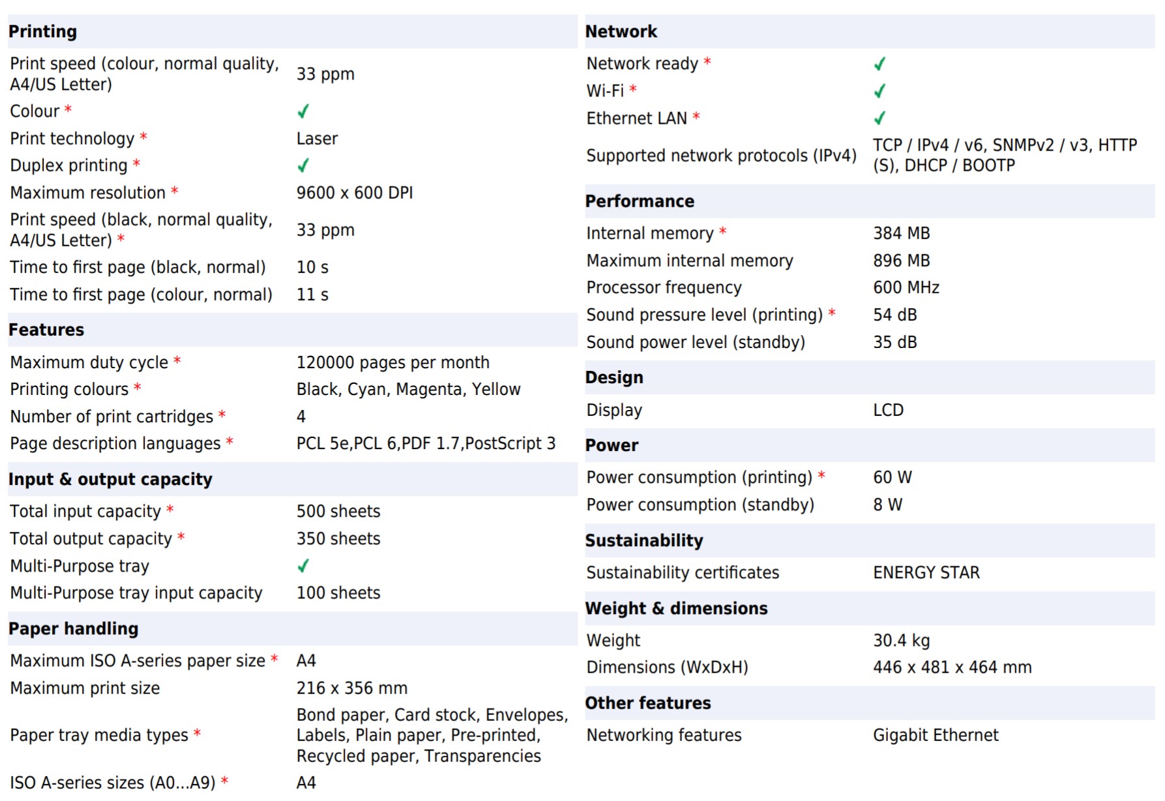The height and width of the screenshot is (801, 1165).
Task: Click the Duplex printing green checkmark
Action: tap(303, 166)
